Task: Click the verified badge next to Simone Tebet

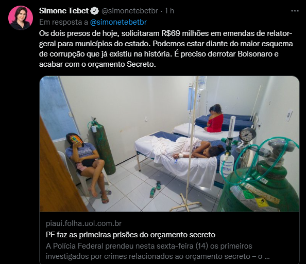Action: pos(95,11)
